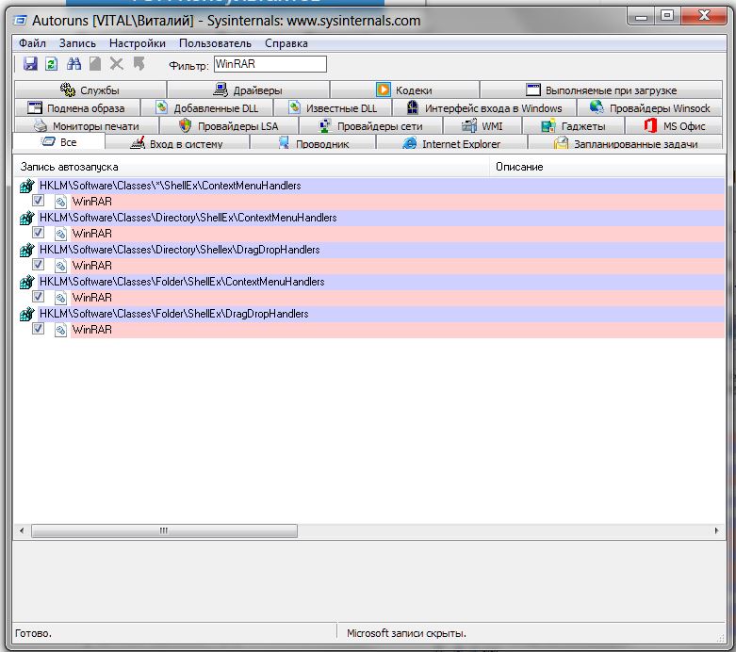Open the Провайдеры сети tab

(x=370, y=126)
